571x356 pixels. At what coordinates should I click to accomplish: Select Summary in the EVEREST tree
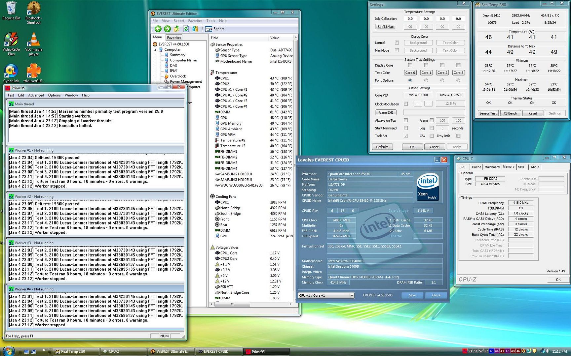coord(177,55)
